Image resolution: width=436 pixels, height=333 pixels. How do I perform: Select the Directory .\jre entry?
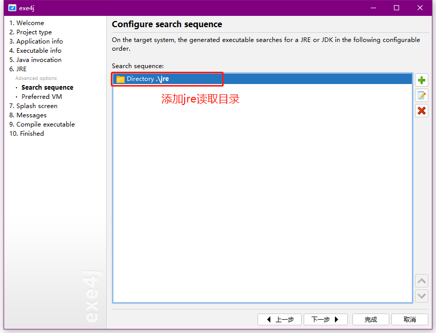(x=262, y=79)
